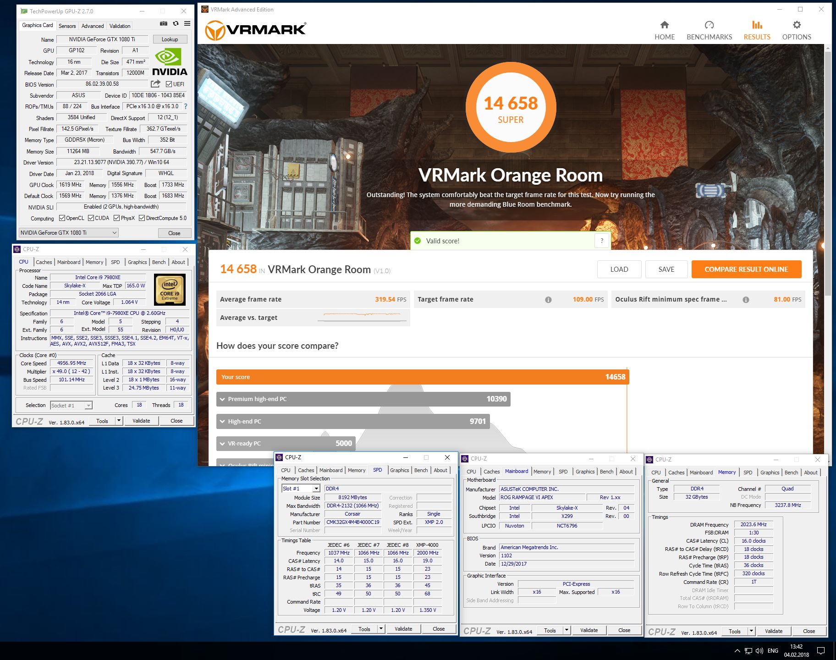Screen dimensions: 836x660
Task: Open Tools dropdown arrow in CPU-Z SPD window
Action: [381, 629]
